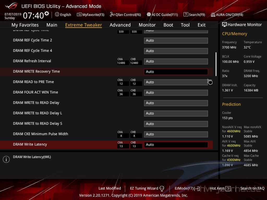Click the info circle icon
267x200 pixels.
tap(6, 159)
